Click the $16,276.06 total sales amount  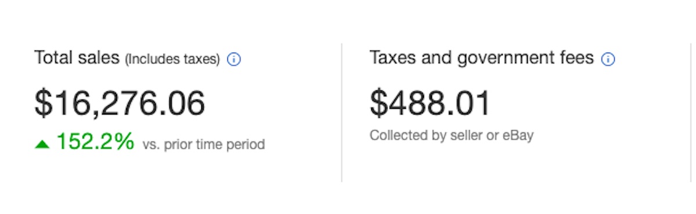(120, 103)
